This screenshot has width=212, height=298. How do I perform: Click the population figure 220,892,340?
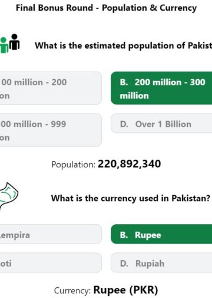tap(130, 164)
